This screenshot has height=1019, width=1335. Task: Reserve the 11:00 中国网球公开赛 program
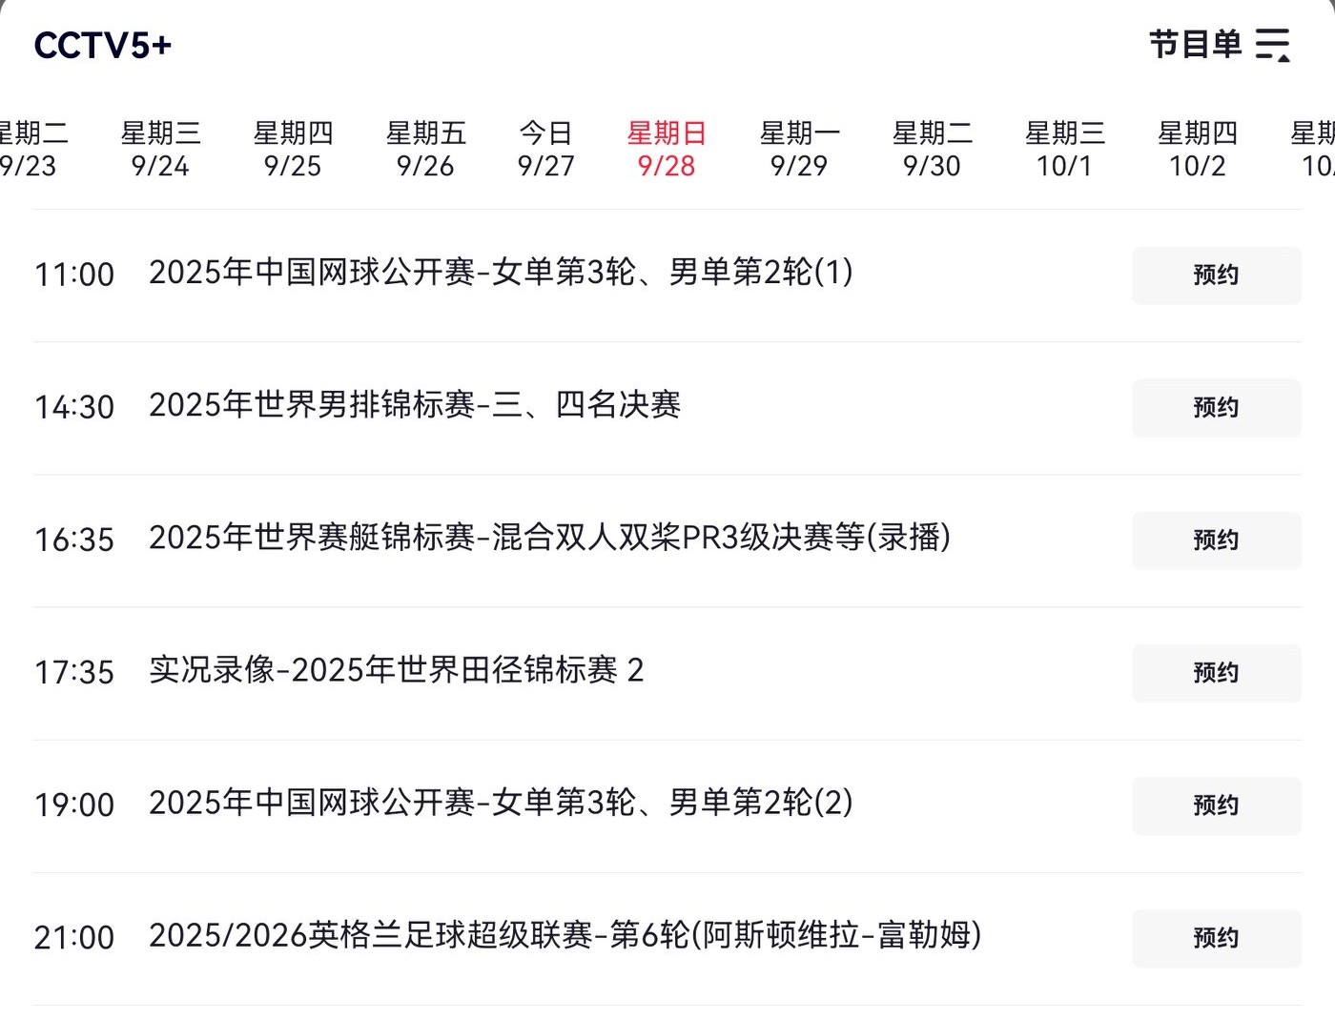tap(1216, 275)
